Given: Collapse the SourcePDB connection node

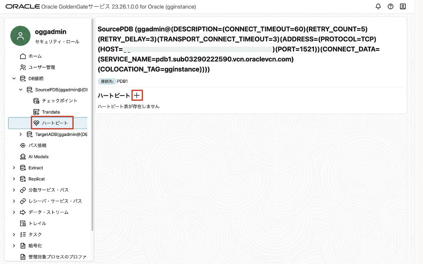Looking at the screenshot, I should (21, 90).
